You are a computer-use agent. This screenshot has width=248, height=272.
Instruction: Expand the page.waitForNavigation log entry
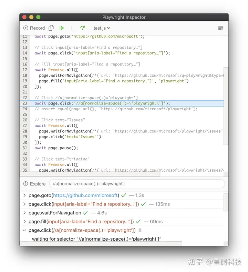point(24,213)
